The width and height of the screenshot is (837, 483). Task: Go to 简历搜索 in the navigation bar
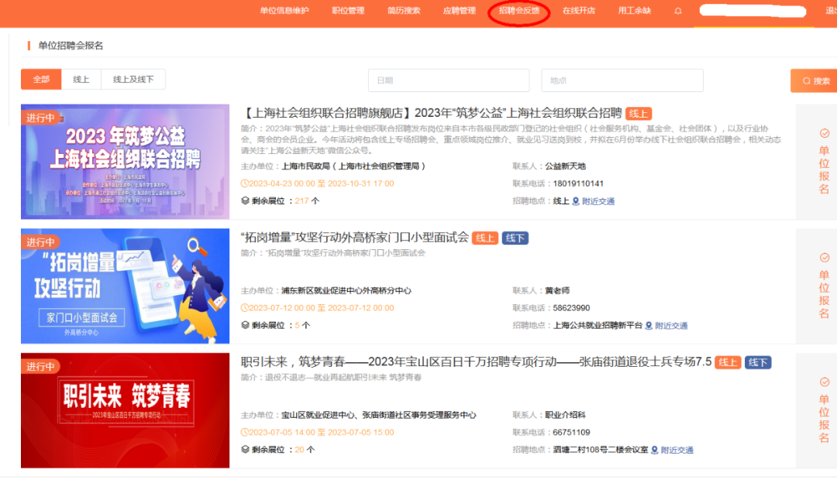404,11
